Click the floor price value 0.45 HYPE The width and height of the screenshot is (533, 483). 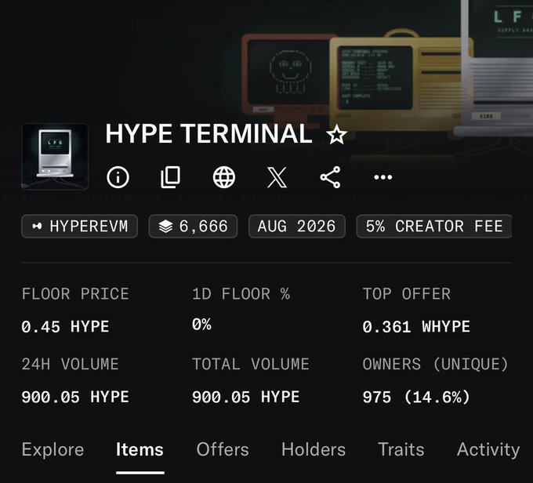pos(65,327)
